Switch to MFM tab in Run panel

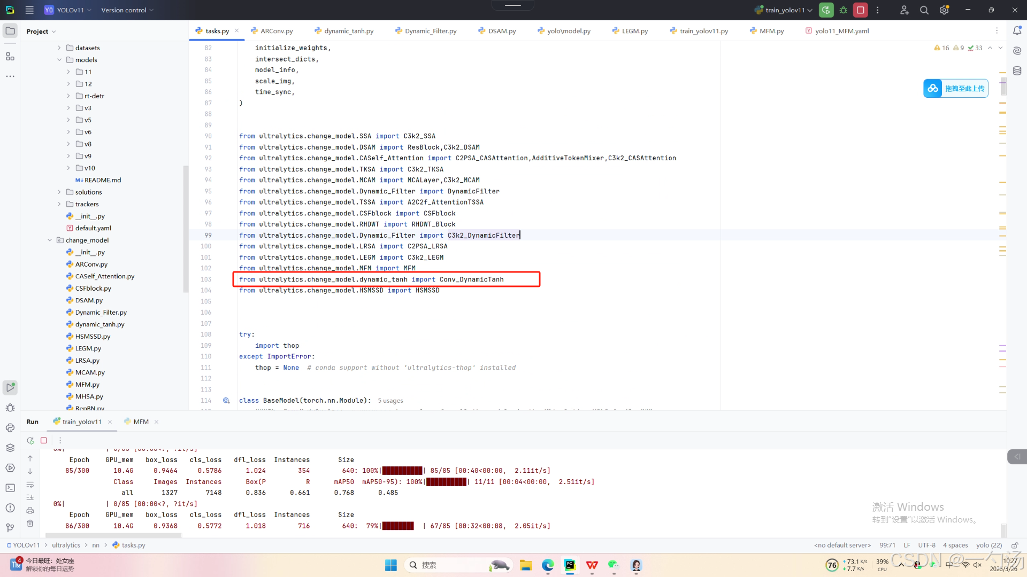click(141, 422)
